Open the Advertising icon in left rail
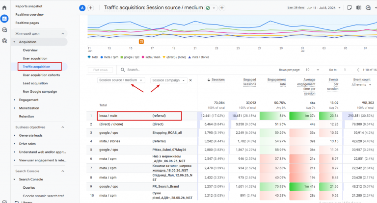Image resolution: width=377 pixels, height=203 pixels. pyautogui.click(x=4, y=41)
